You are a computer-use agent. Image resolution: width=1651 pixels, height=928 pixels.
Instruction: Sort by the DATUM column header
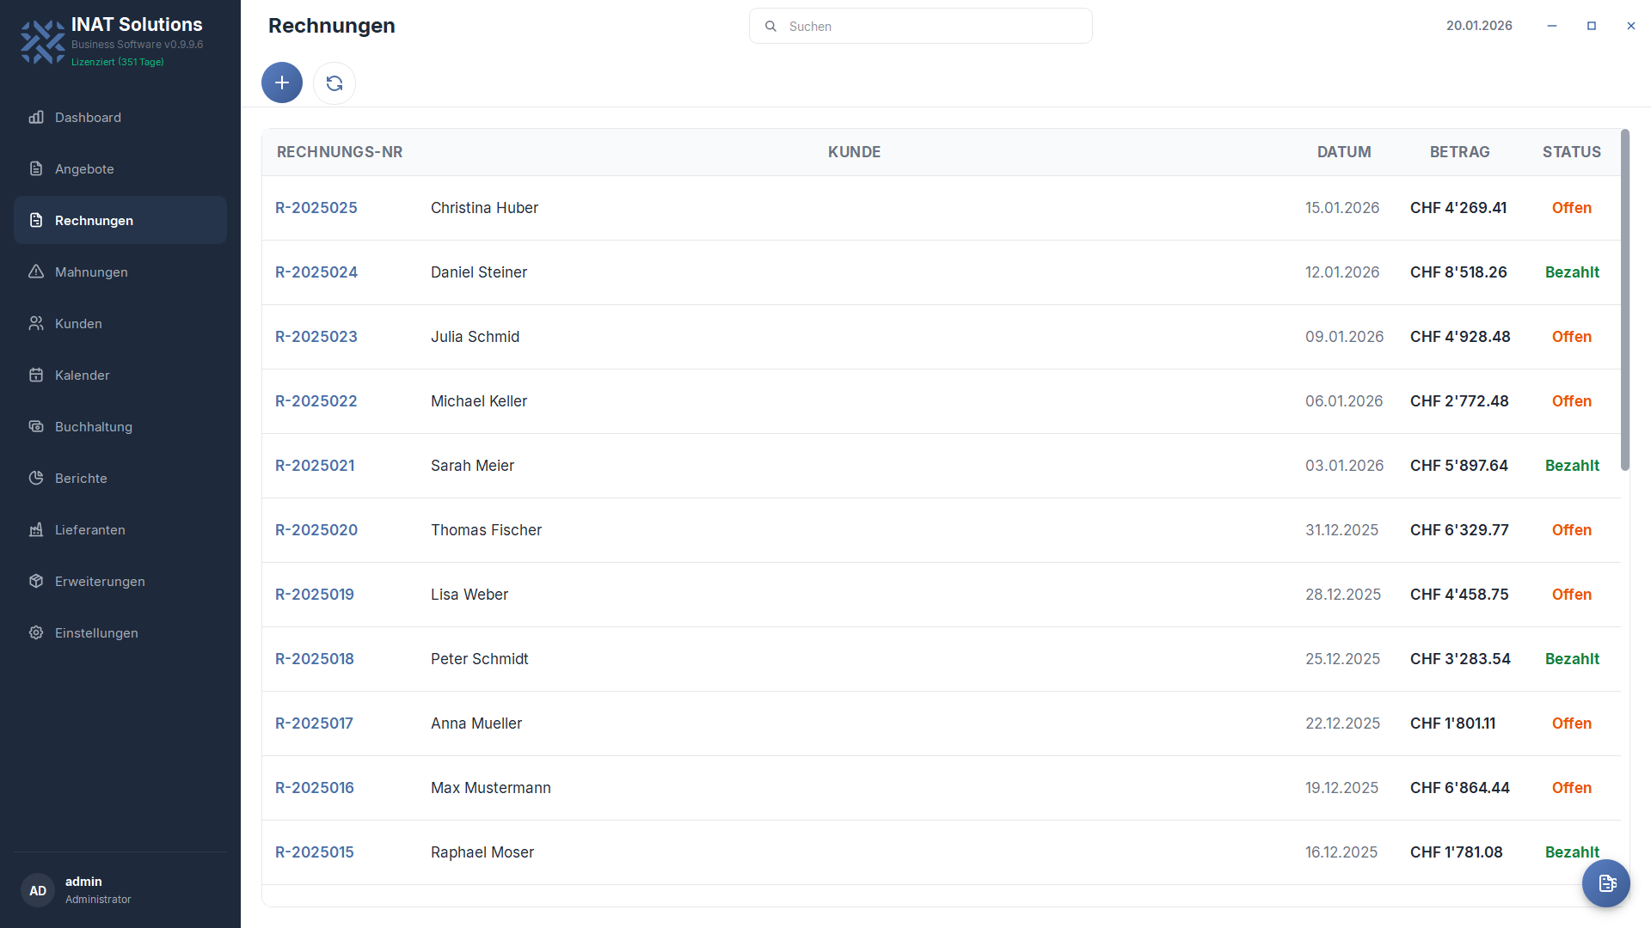pos(1344,152)
